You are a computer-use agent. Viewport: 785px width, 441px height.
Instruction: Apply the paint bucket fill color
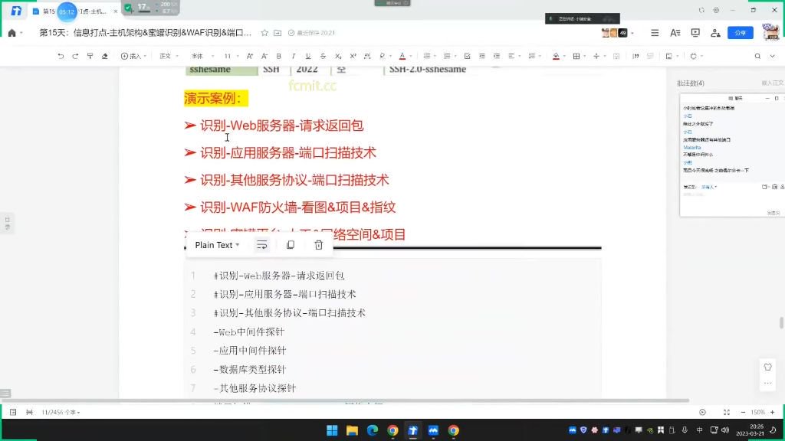coord(556,56)
